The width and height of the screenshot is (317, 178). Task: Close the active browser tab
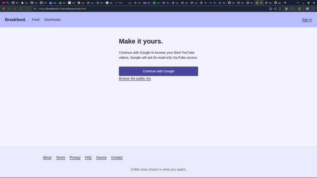pyautogui.click(x=261, y=3)
